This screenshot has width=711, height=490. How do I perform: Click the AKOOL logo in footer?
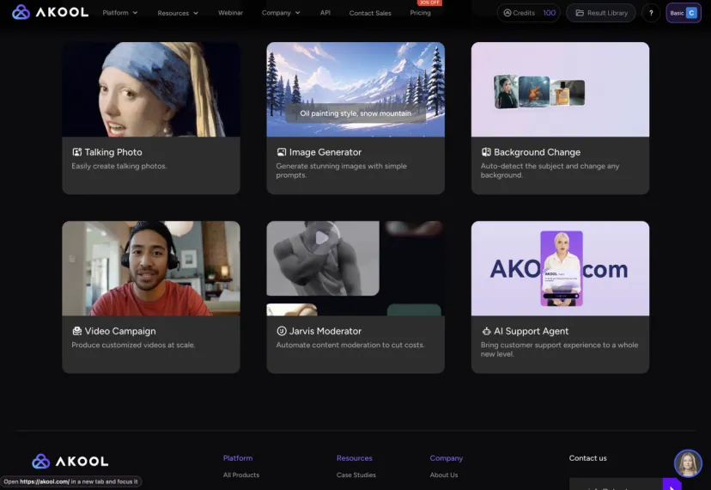(x=70, y=462)
